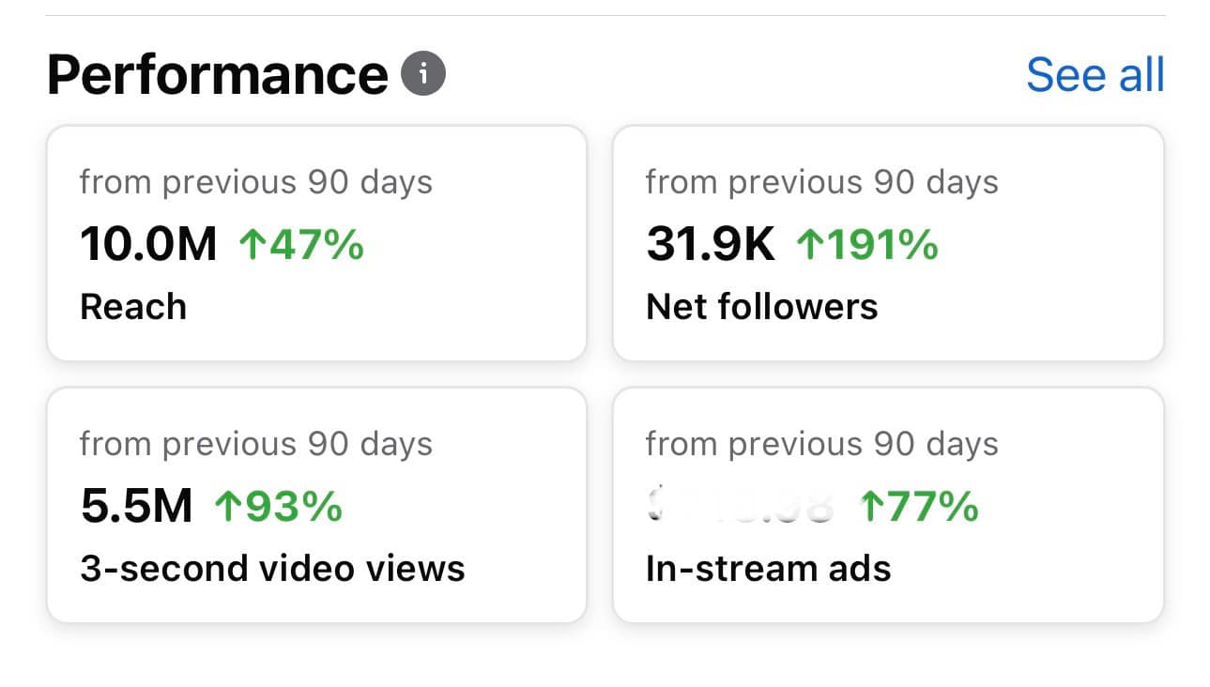
Task: Click the green arrow beside 191%
Action: pos(809,246)
